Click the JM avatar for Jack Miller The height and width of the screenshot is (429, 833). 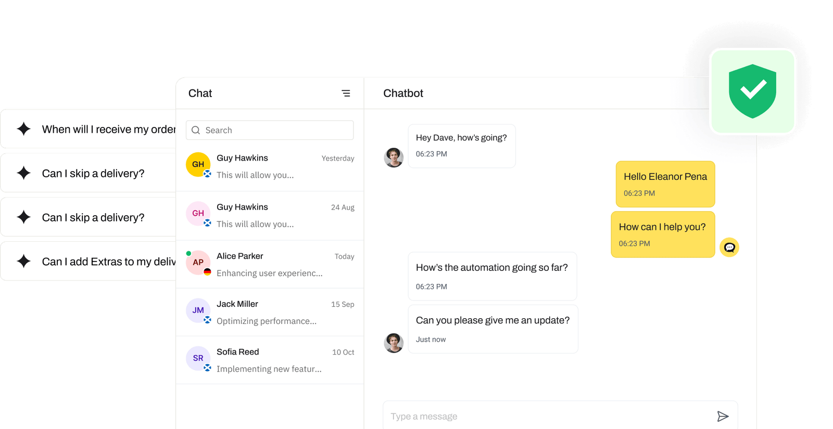[198, 310]
